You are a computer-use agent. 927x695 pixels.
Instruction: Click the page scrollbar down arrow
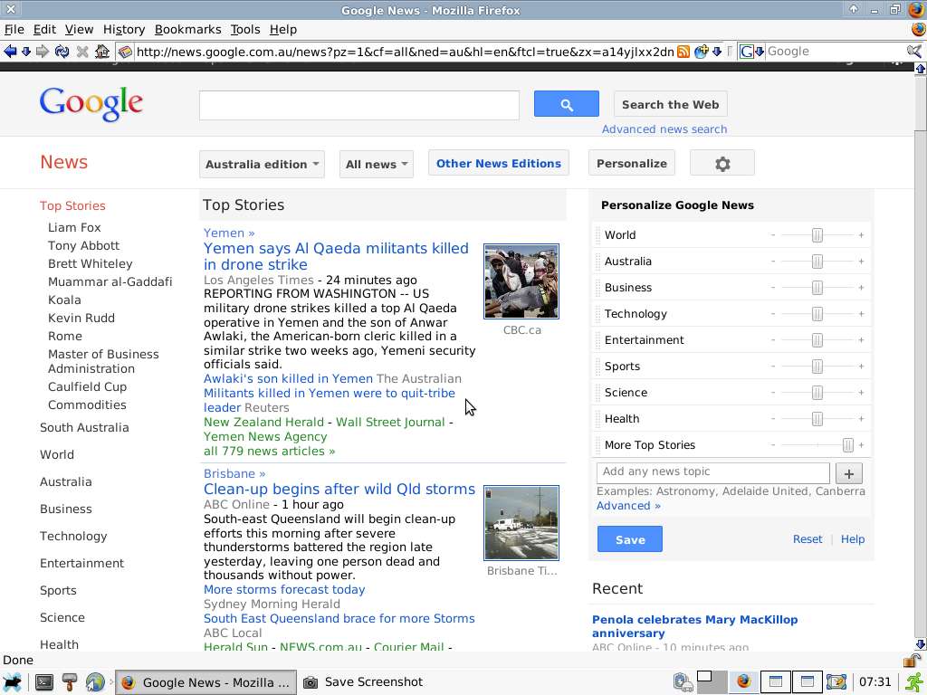920,644
